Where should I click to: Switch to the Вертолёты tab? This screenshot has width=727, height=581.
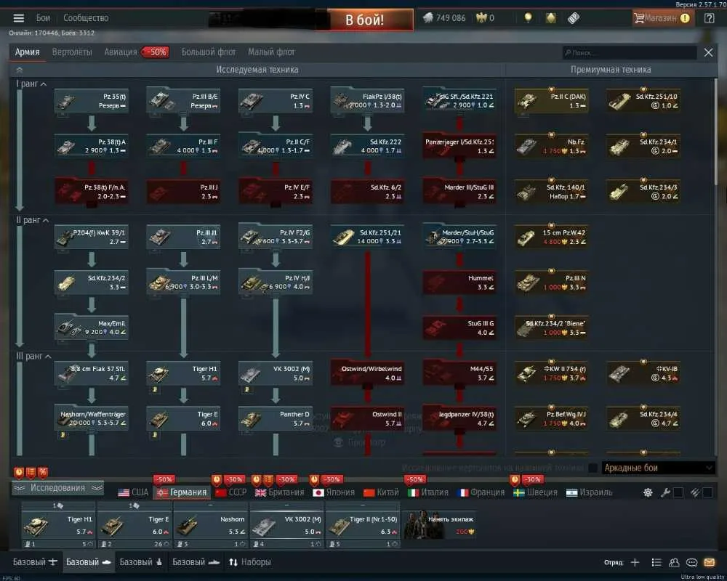coord(72,52)
